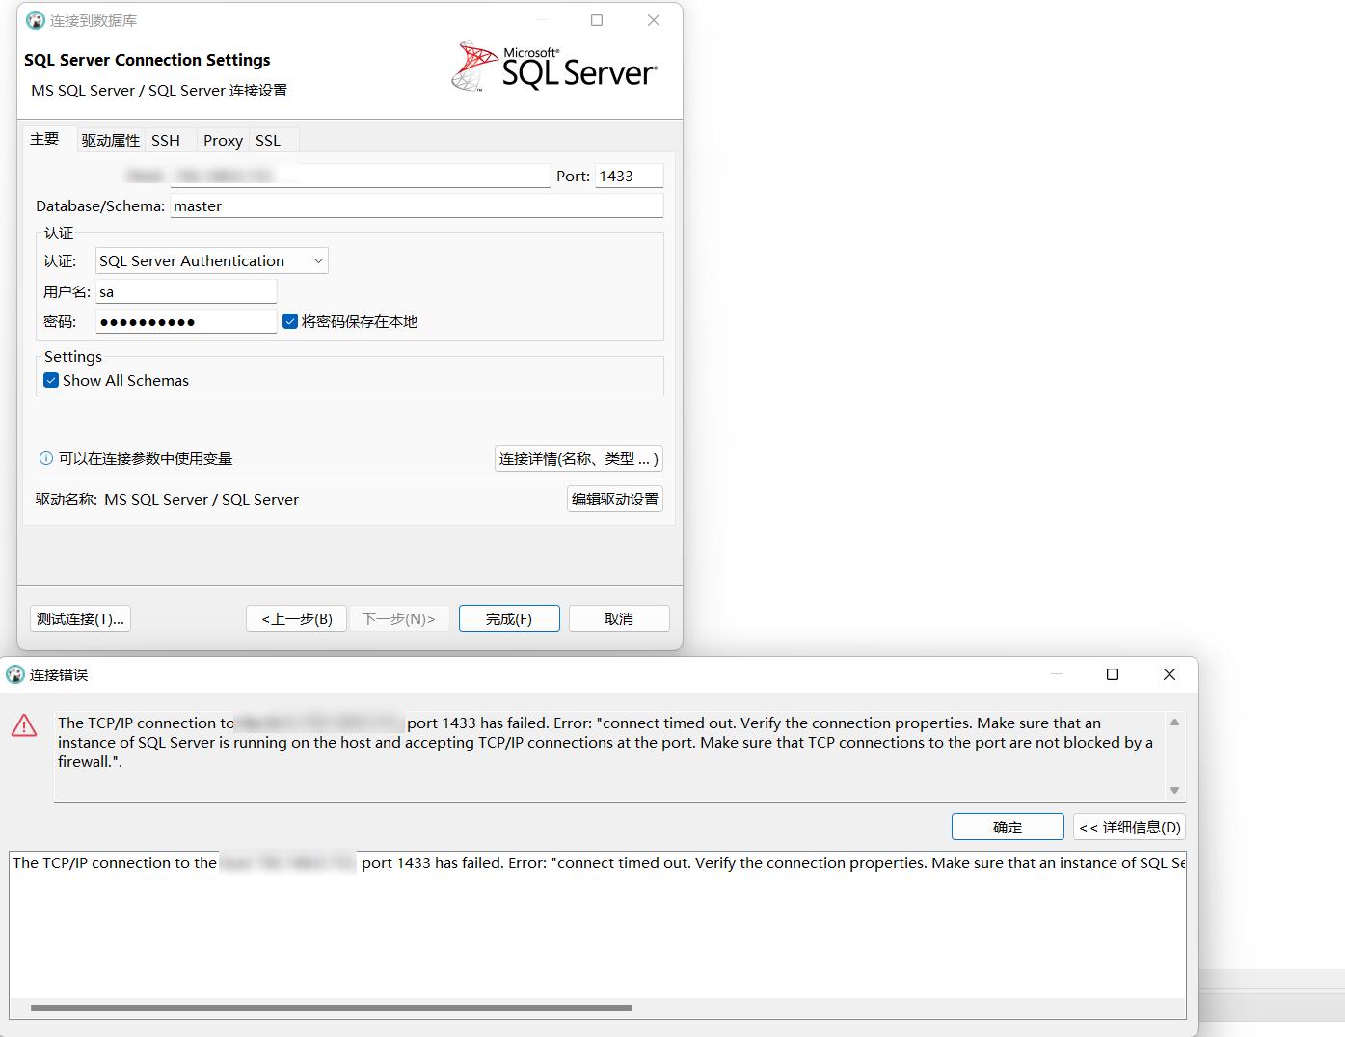Open the SQL Server Authentication dropdown

pos(318,260)
